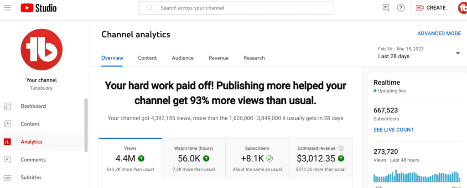Open Dashboard from the sidebar
This screenshot has width=467, height=188.
tap(33, 106)
